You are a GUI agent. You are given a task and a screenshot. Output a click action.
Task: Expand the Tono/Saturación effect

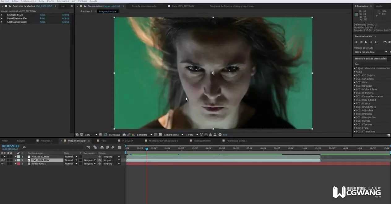(x=2, y=18)
